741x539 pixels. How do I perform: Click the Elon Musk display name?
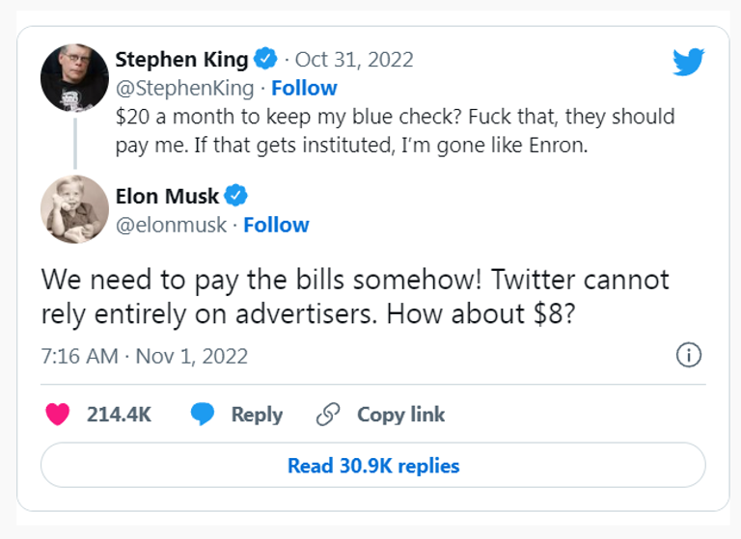click(167, 197)
